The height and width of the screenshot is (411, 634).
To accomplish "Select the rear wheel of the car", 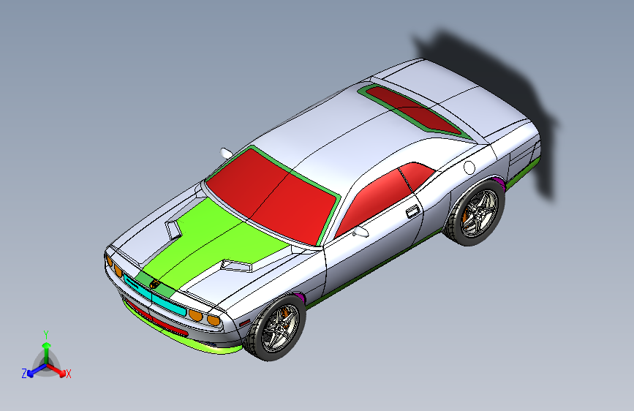I will point(475,212).
